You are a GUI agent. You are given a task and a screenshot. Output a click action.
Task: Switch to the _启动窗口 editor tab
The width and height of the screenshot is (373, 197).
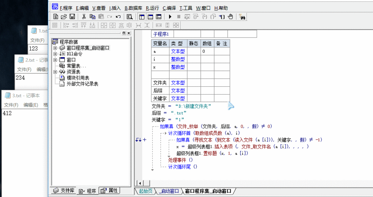[x=169, y=191]
